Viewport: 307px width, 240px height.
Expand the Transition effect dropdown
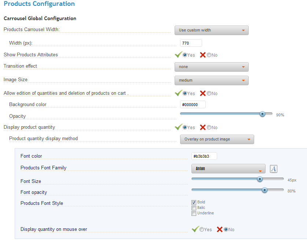pos(211,67)
